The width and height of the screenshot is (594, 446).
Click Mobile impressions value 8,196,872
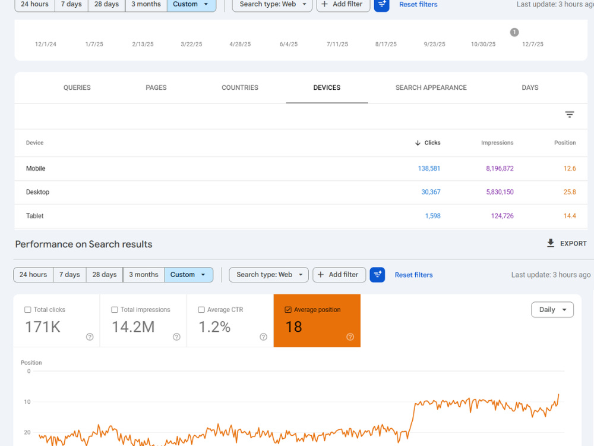[x=500, y=168]
